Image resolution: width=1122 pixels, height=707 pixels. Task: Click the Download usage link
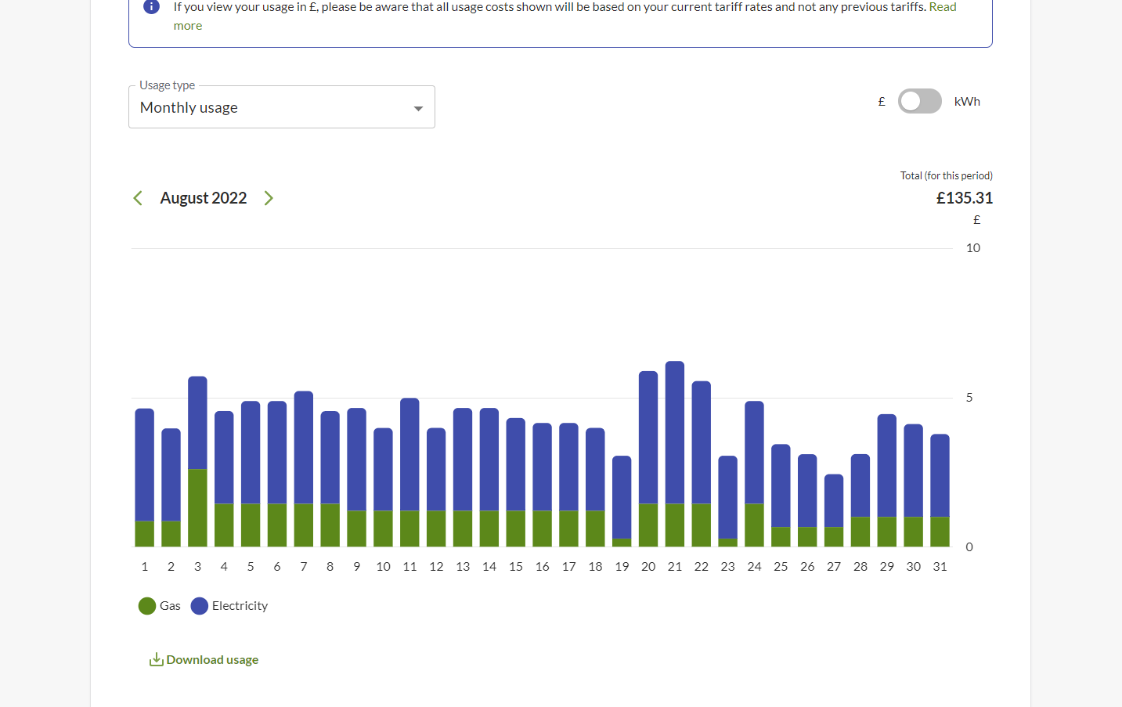click(x=212, y=660)
